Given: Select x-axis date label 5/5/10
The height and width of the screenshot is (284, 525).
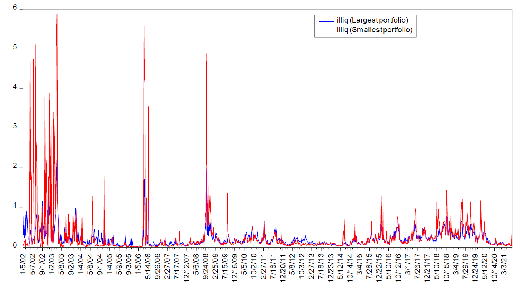Looking at the screenshot, I should 244,264.
